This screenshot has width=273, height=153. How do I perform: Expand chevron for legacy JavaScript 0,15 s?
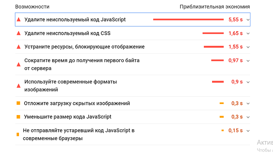[x=248, y=131]
